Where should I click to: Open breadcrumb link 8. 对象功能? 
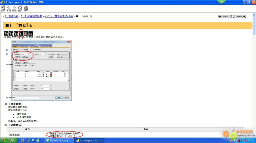[x=11, y=16]
